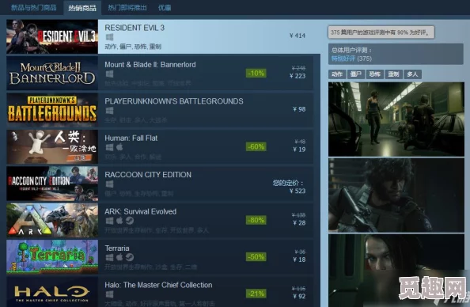Open the 热门即将推出 tab
470x307 pixels.
coord(127,7)
